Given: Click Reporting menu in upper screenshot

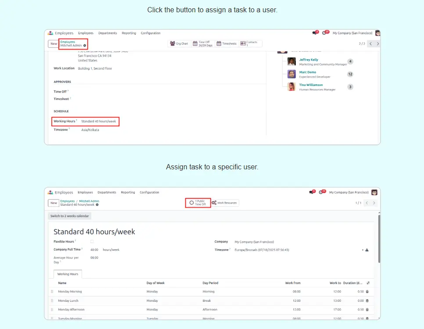Looking at the screenshot, I should [129, 33].
